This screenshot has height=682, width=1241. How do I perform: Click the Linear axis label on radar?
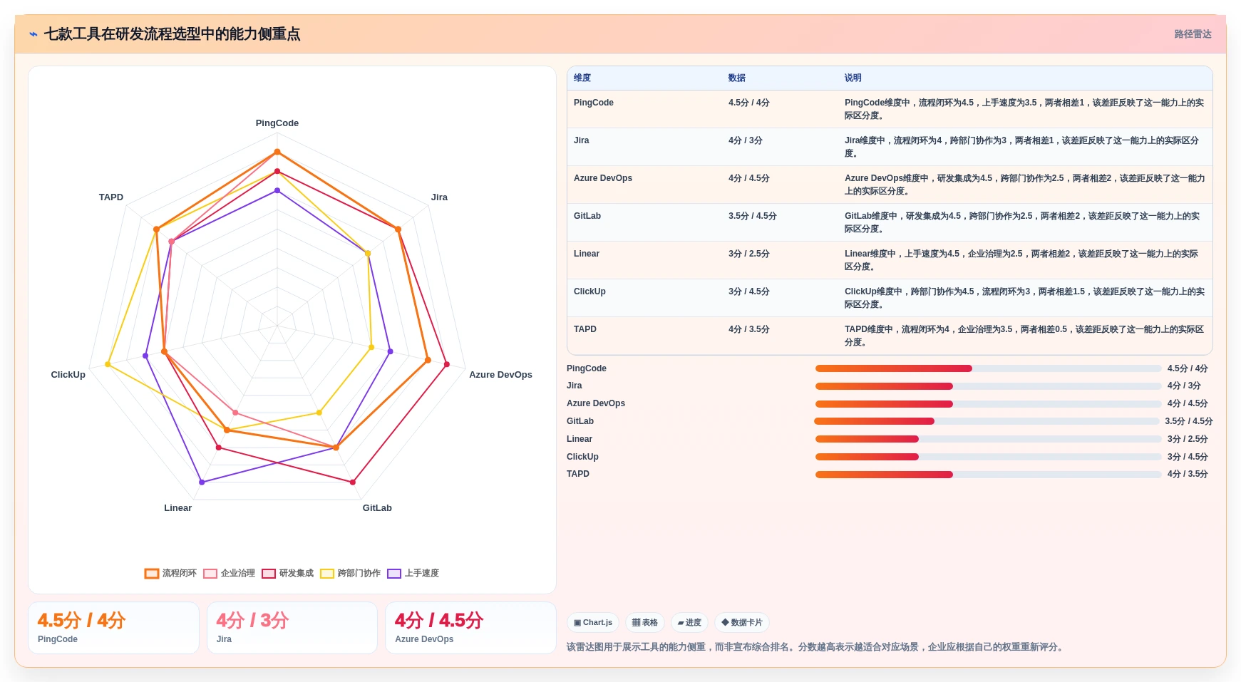point(178,508)
